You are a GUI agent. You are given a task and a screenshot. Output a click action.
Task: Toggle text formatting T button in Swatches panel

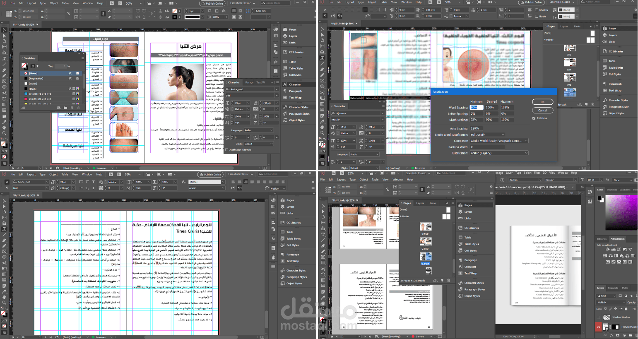[x=37, y=66]
